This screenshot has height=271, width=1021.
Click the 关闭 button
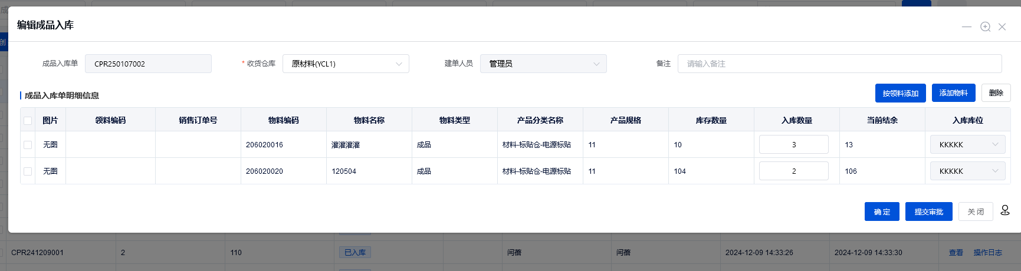[x=976, y=212]
